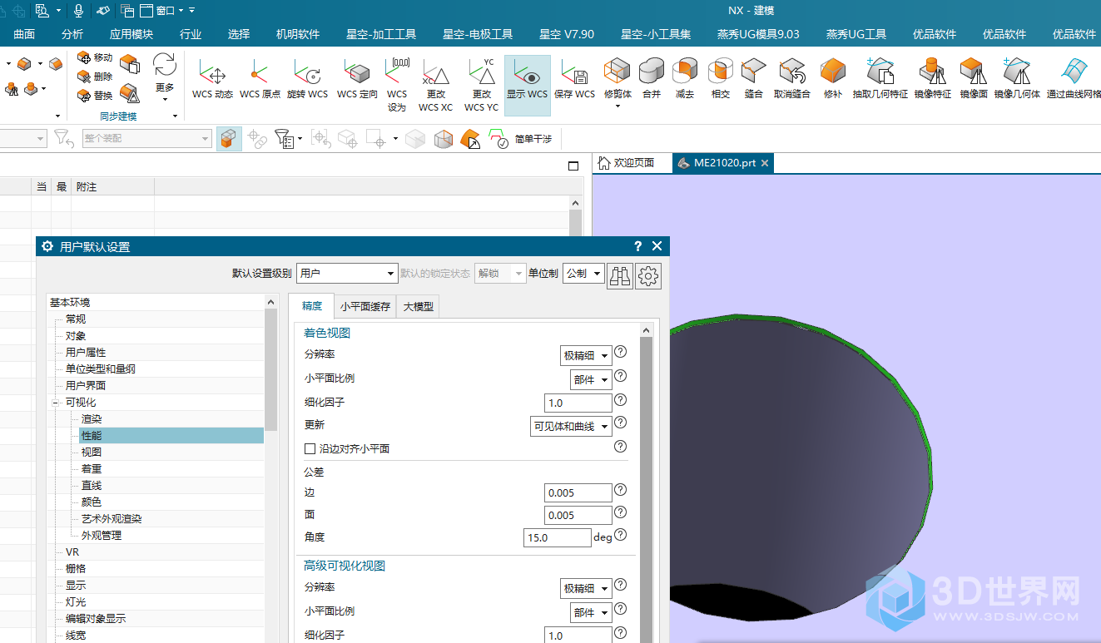The height and width of the screenshot is (643, 1101).
Task: Open the WCS 定向 tool
Action: tap(357, 79)
